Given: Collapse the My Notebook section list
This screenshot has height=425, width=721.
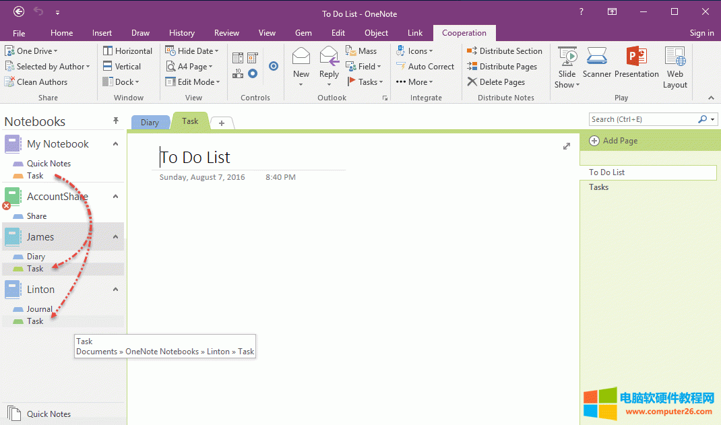Looking at the screenshot, I should coord(115,144).
